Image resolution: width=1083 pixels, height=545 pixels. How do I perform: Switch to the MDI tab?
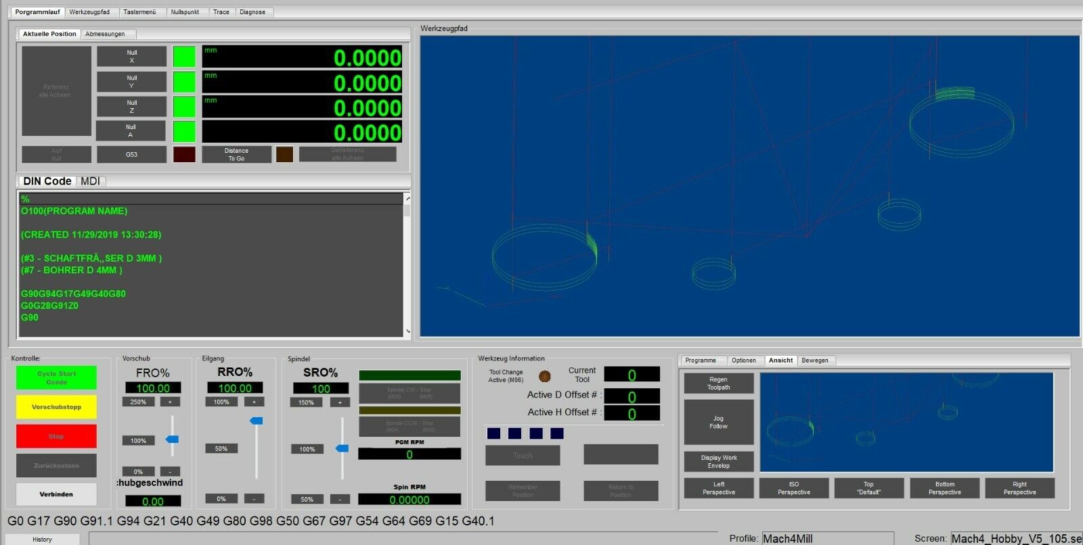click(x=90, y=181)
